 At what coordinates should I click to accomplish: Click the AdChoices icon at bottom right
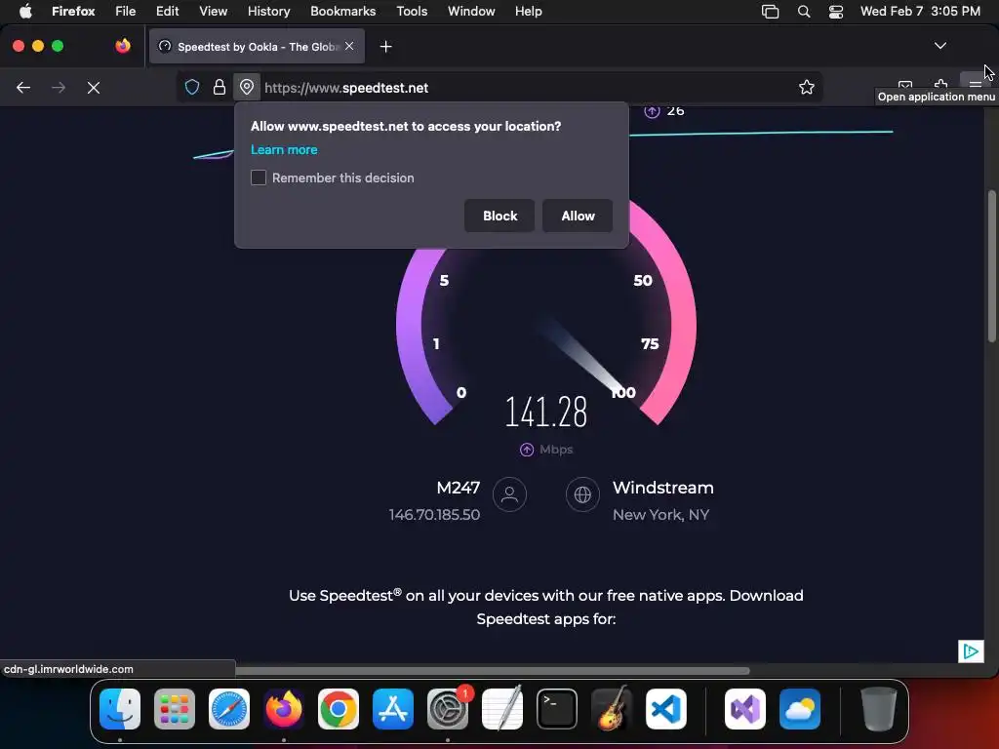971,650
